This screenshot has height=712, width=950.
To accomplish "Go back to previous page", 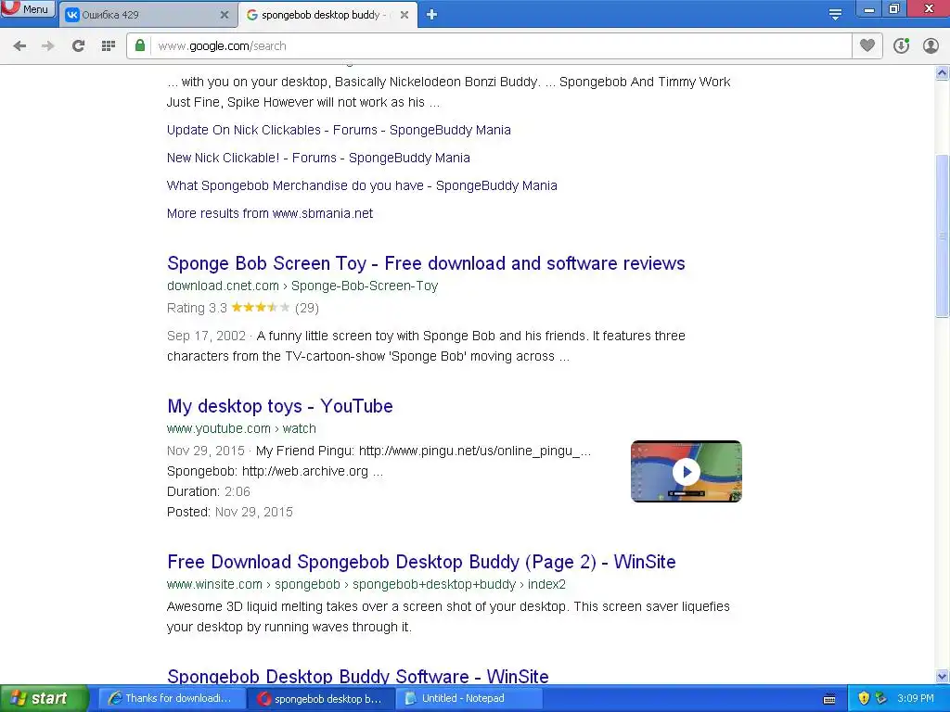I will (x=19, y=46).
